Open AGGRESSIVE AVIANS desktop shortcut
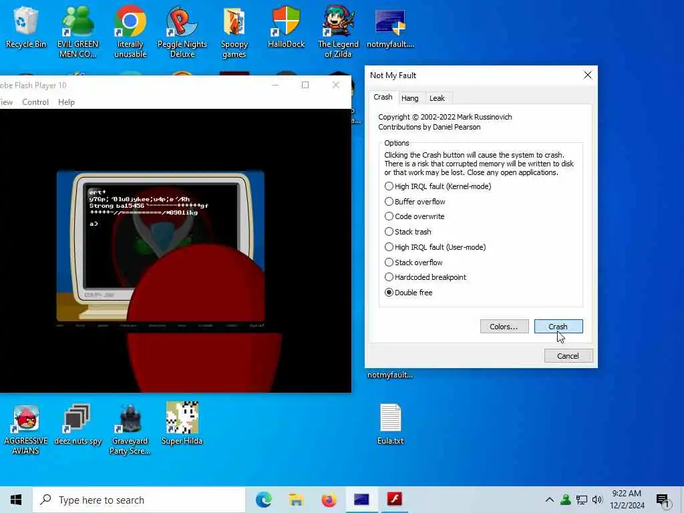The image size is (684, 513). point(26,430)
